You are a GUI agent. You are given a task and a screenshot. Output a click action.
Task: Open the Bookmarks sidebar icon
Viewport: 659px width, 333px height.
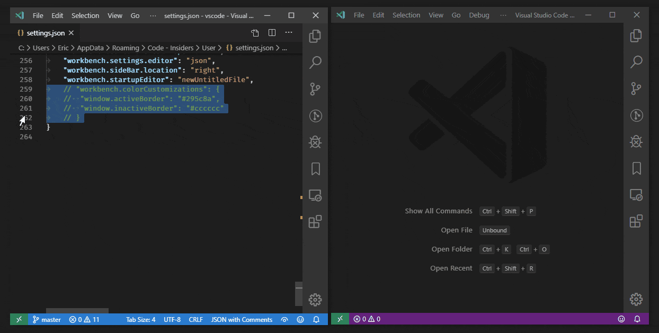pyautogui.click(x=315, y=168)
